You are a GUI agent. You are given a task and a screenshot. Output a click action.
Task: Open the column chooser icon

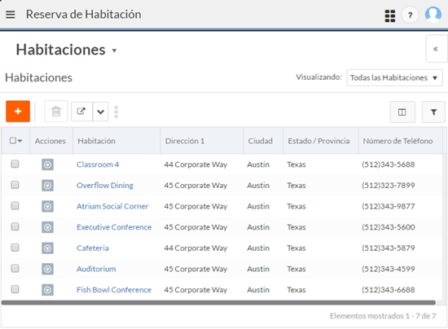[402, 112]
